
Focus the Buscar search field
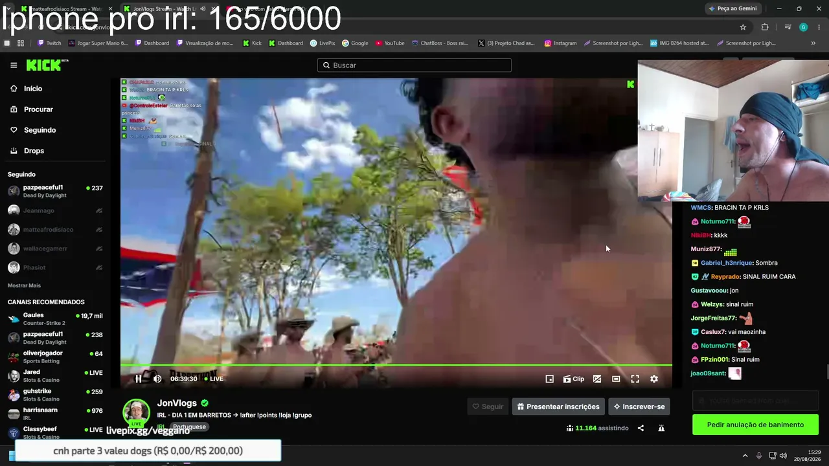tap(414, 65)
